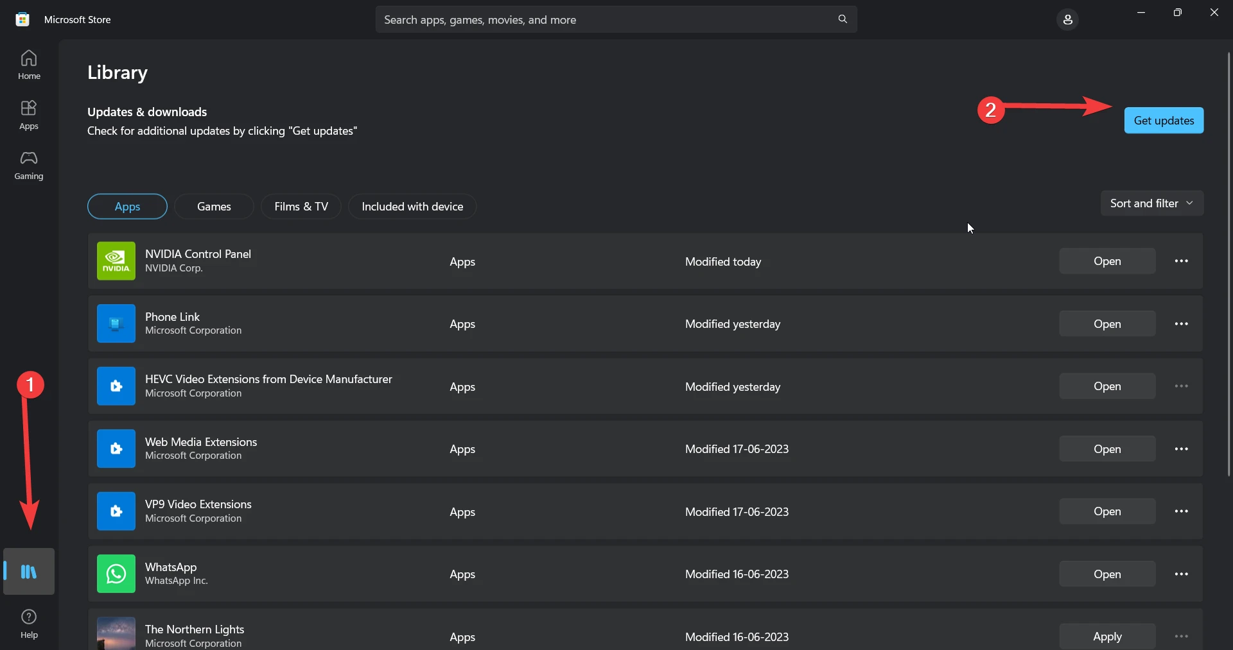This screenshot has width=1233, height=650.
Task: Click the NVIDIA Control Panel app icon
Action: tap(116, 261)
